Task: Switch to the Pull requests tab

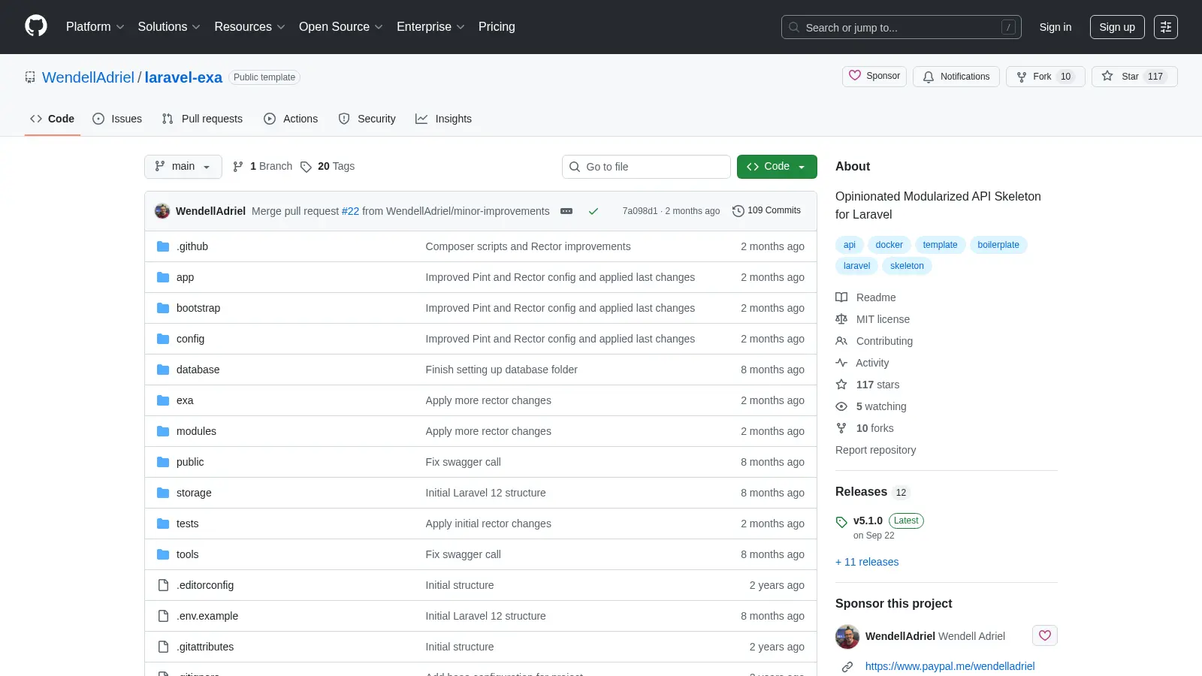Action: [x=202, y=119]
